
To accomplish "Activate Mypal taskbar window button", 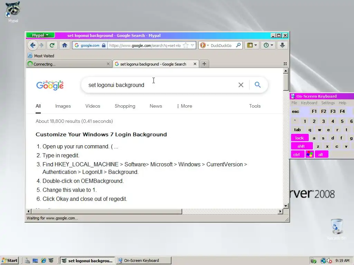I will (x=88, y=261).
